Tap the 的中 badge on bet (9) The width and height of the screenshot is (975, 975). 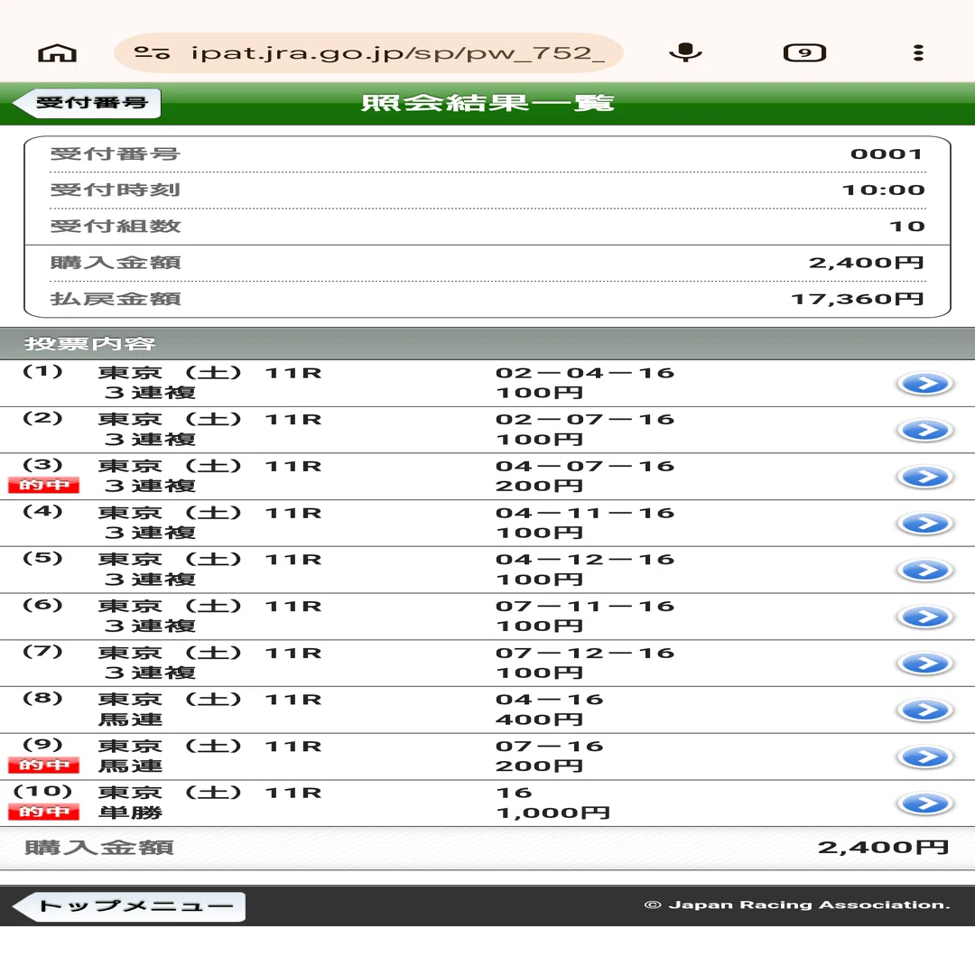pyautogui.click(x=43, y=765)
